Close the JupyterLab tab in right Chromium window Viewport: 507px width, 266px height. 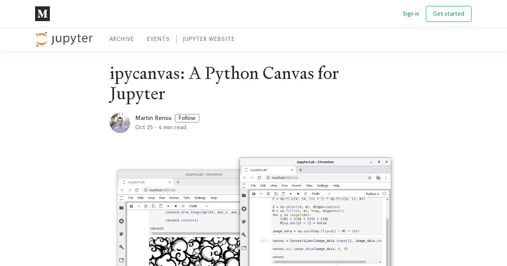click(292, 170)
